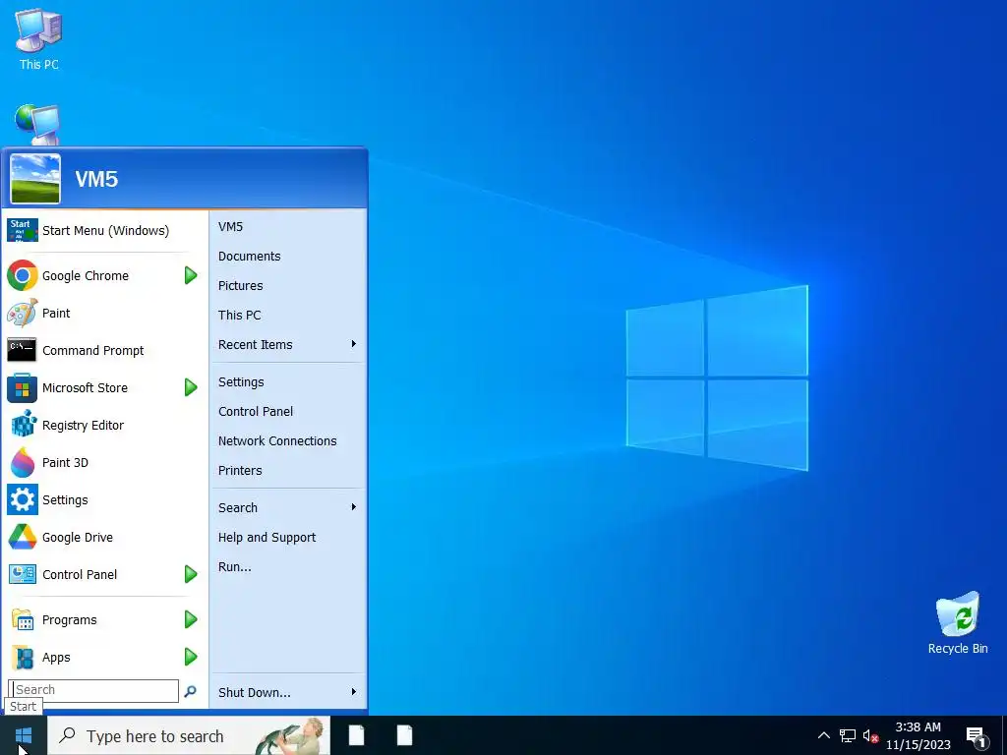This screenshot has width=1007, height=755.
Task: Click the VM5 user account picture
Action: pyautogui.click(x=35, y=179)
